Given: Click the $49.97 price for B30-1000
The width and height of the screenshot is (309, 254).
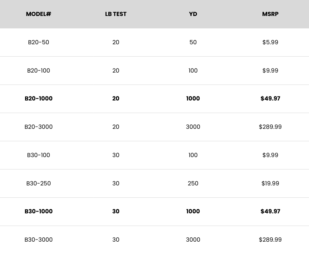Looking at the screenshot, I should pos(270,212).
